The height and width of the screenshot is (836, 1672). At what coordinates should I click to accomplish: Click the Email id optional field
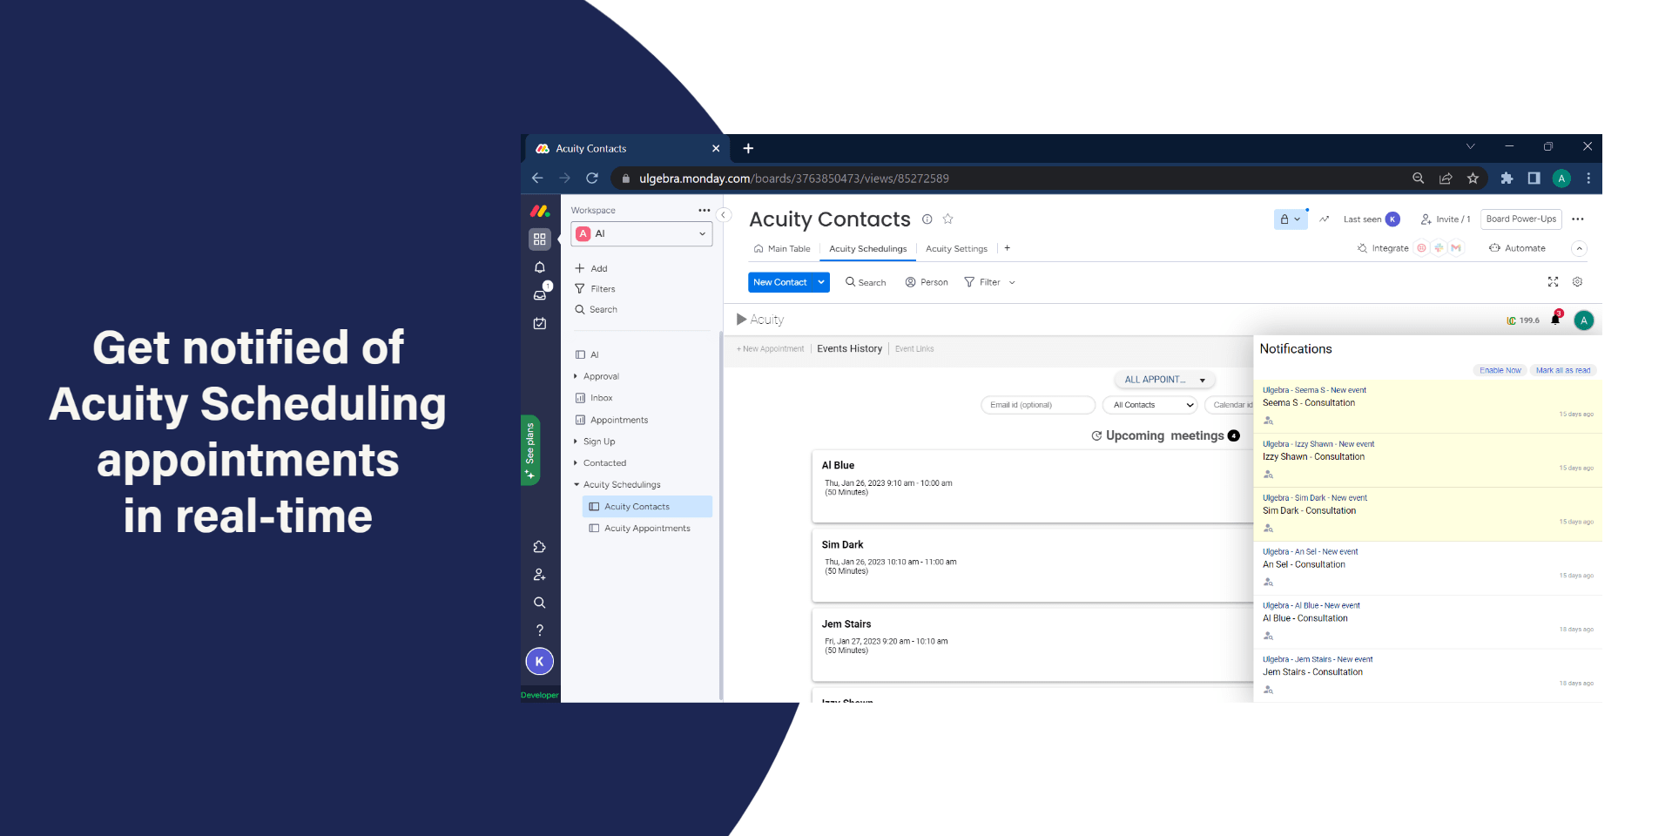(x=1038, y=405)
